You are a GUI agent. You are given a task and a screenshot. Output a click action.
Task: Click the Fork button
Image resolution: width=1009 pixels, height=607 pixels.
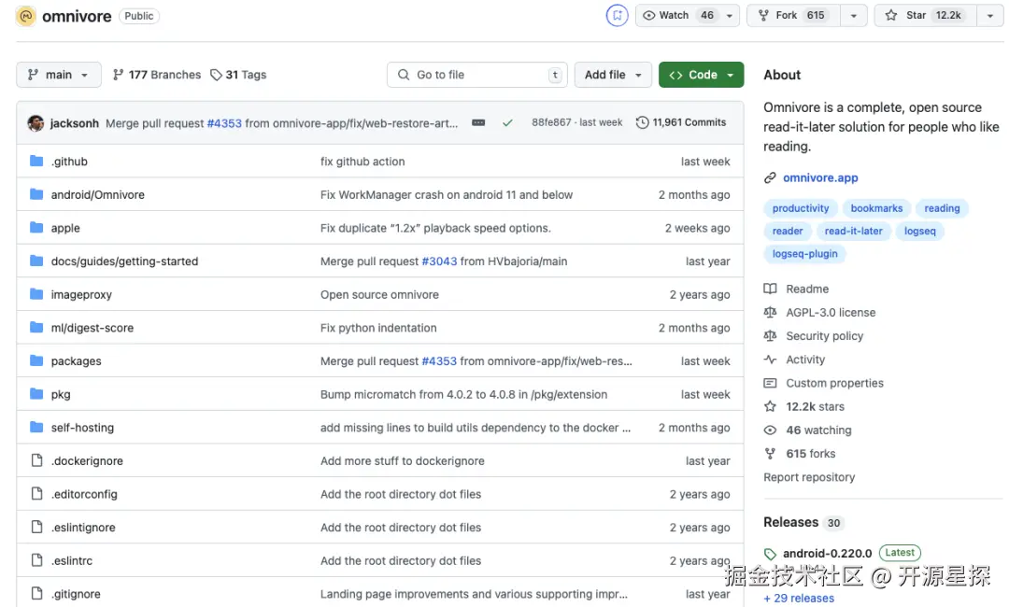coord(793,16)
